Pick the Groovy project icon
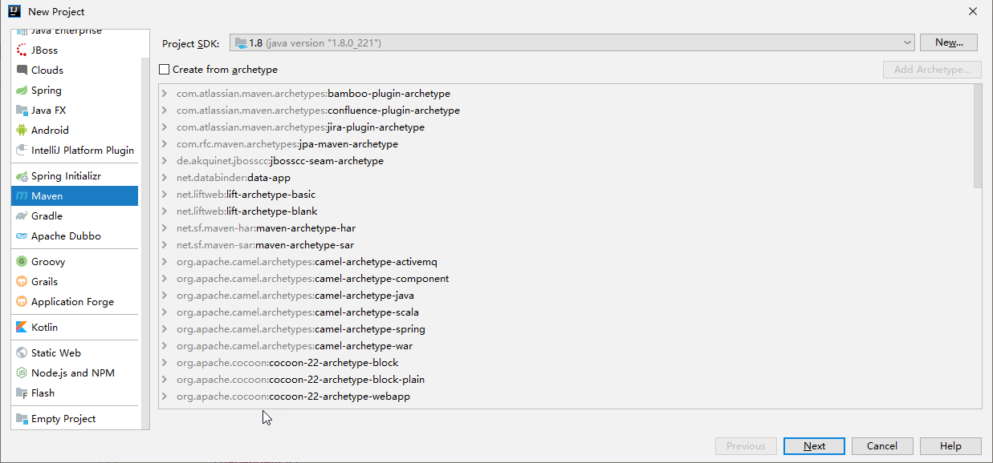 click(x=22, y=262)
